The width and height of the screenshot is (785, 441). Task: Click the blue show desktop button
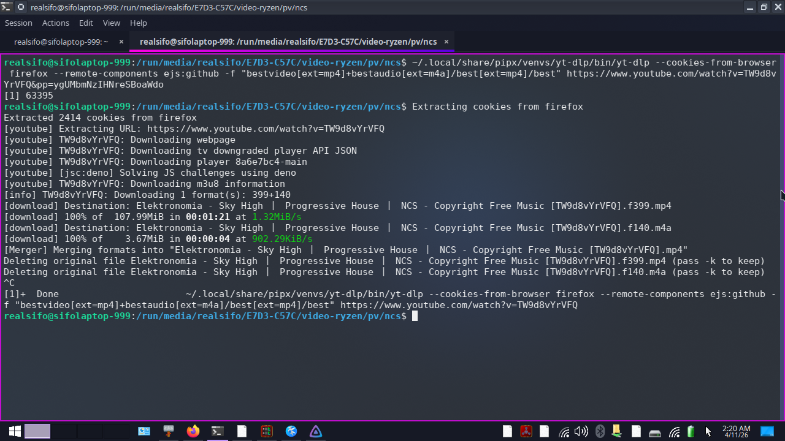[x=767, y=431]
